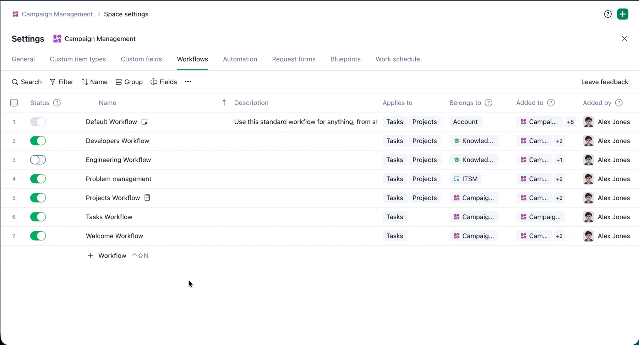Open the Filter options
Image resolution: width=639 pixels, height=345 pixels.
(61, 82)
